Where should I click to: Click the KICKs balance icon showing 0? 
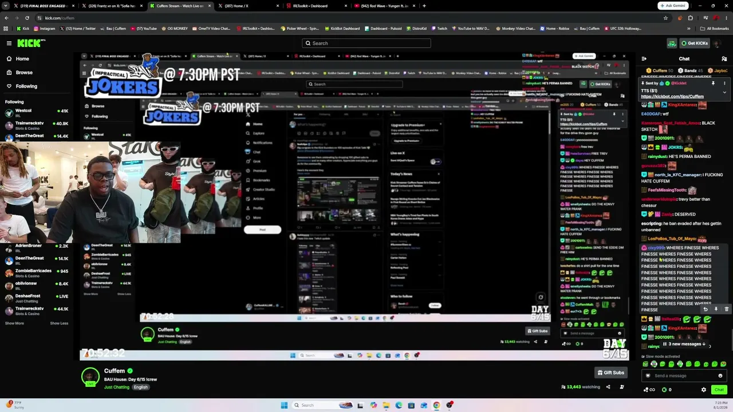point(667,390)
